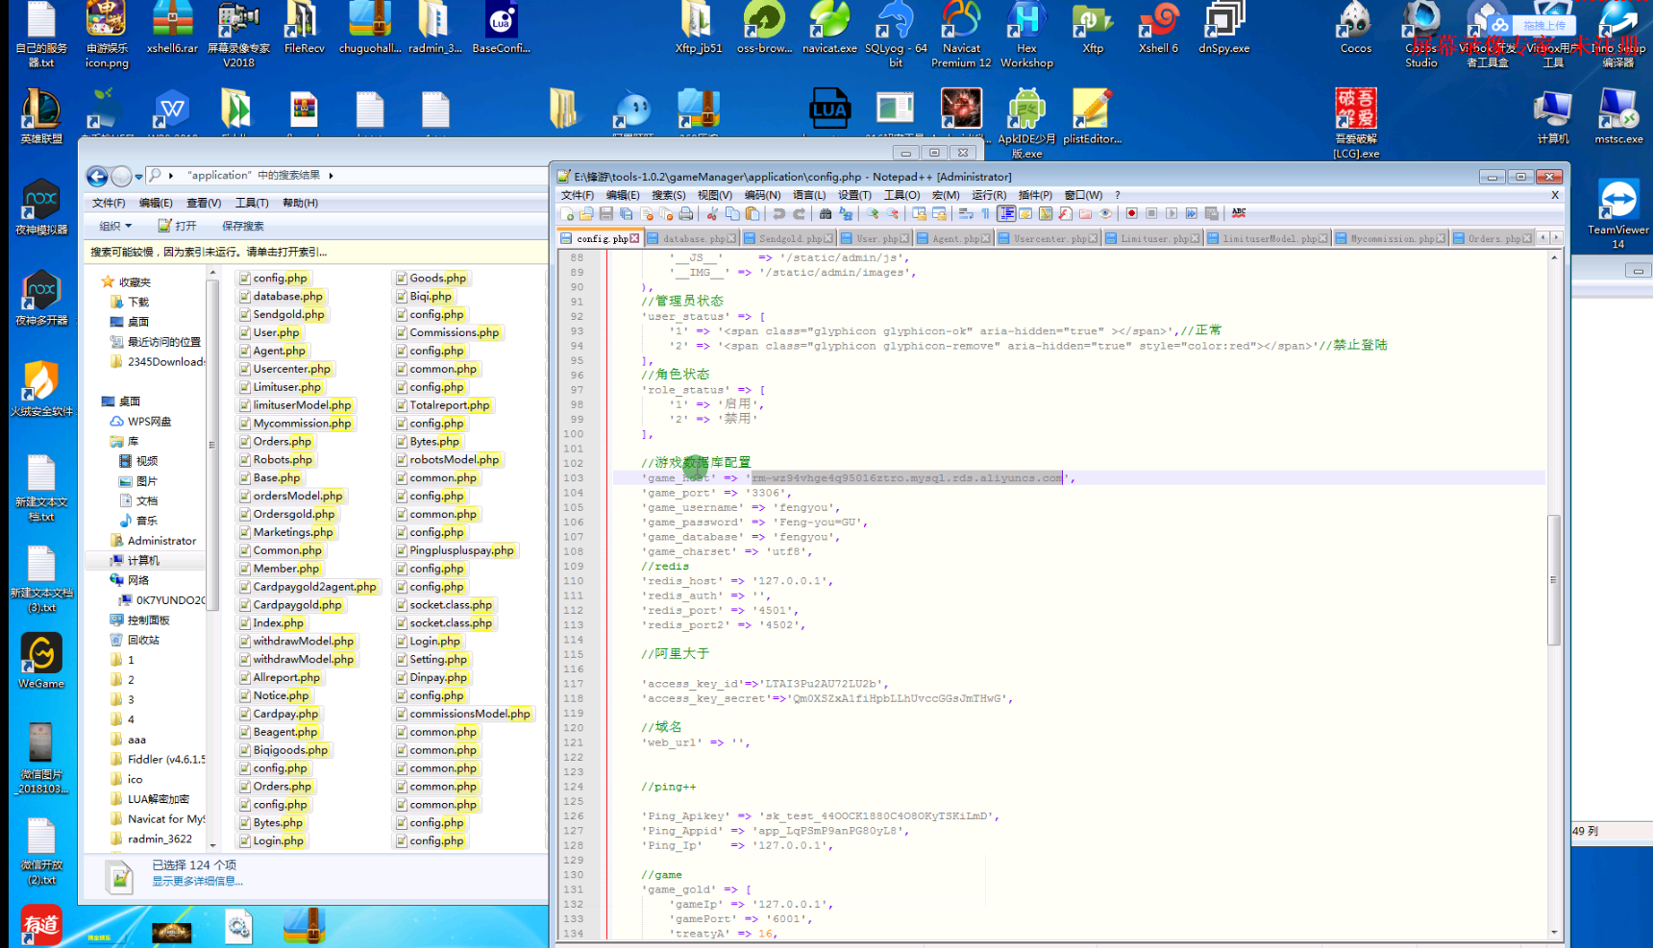Open Find with the binoculars icon
The image size is (1653, 948).
click(825, 214)
